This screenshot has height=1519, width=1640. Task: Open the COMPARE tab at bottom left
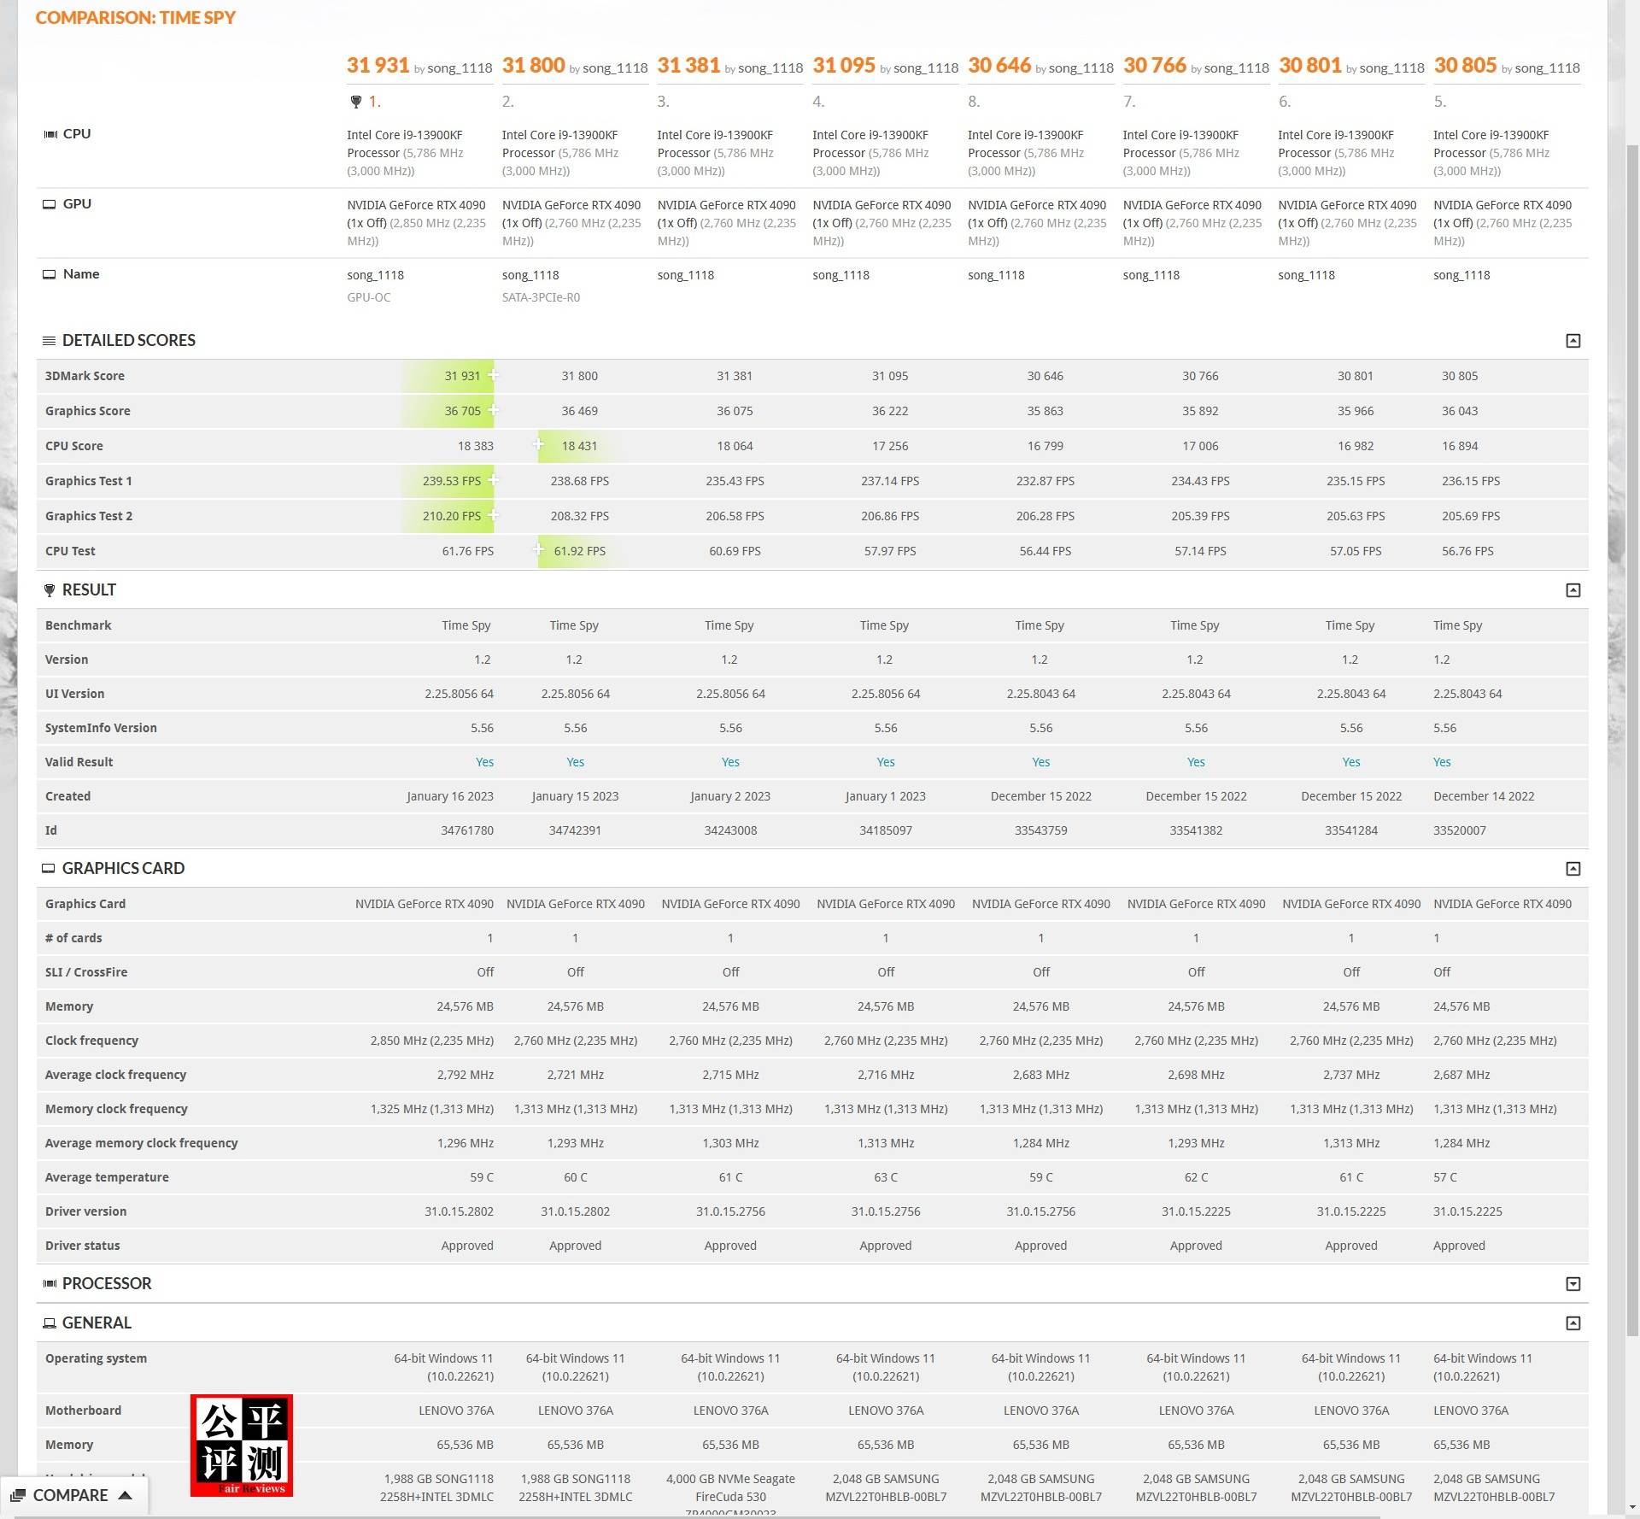73,1495
